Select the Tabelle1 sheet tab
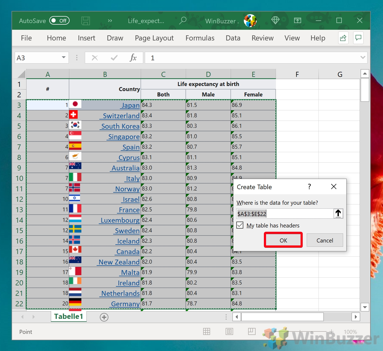The image size is (383, 351). pyautogui.click(x=69, y=316)
